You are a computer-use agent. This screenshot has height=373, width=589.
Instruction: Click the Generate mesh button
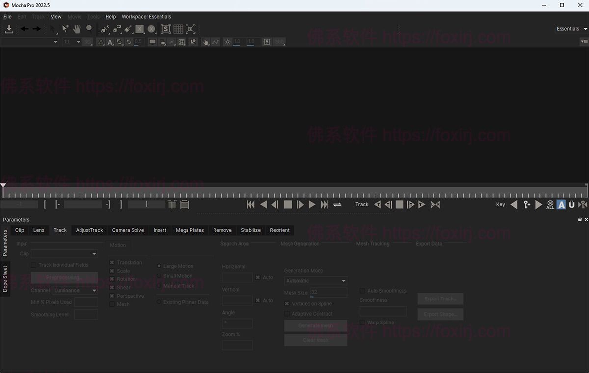coord(315,325)
